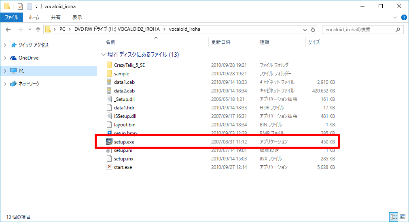This screenshot has width=409, height=222.
Task: Click the vocaloid_iroha breadcrumb segment
Action: (x=184, y=29)
